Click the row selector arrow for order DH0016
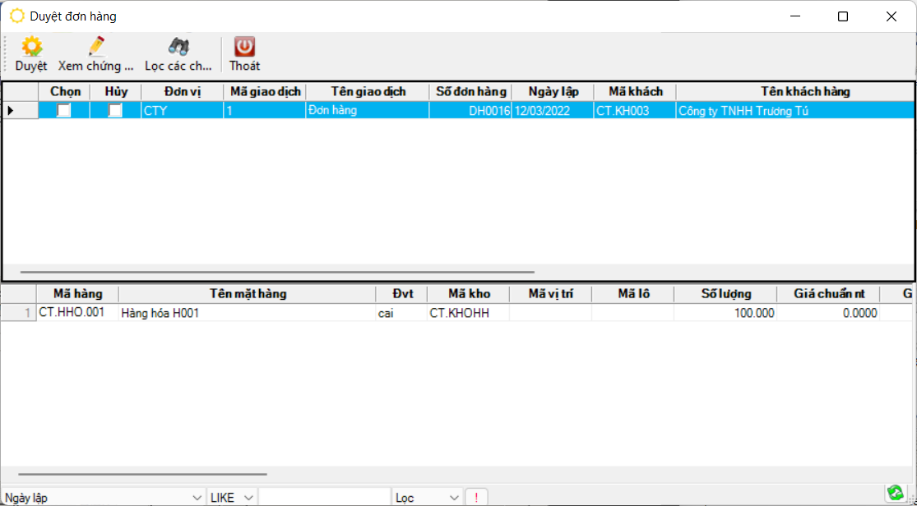This screenshot has width=917, height=506. (11, 110)
